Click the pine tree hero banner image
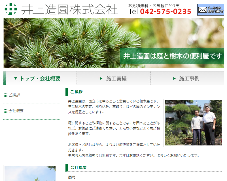The width and height of the screenshot is (227, 181). (114, 43)
